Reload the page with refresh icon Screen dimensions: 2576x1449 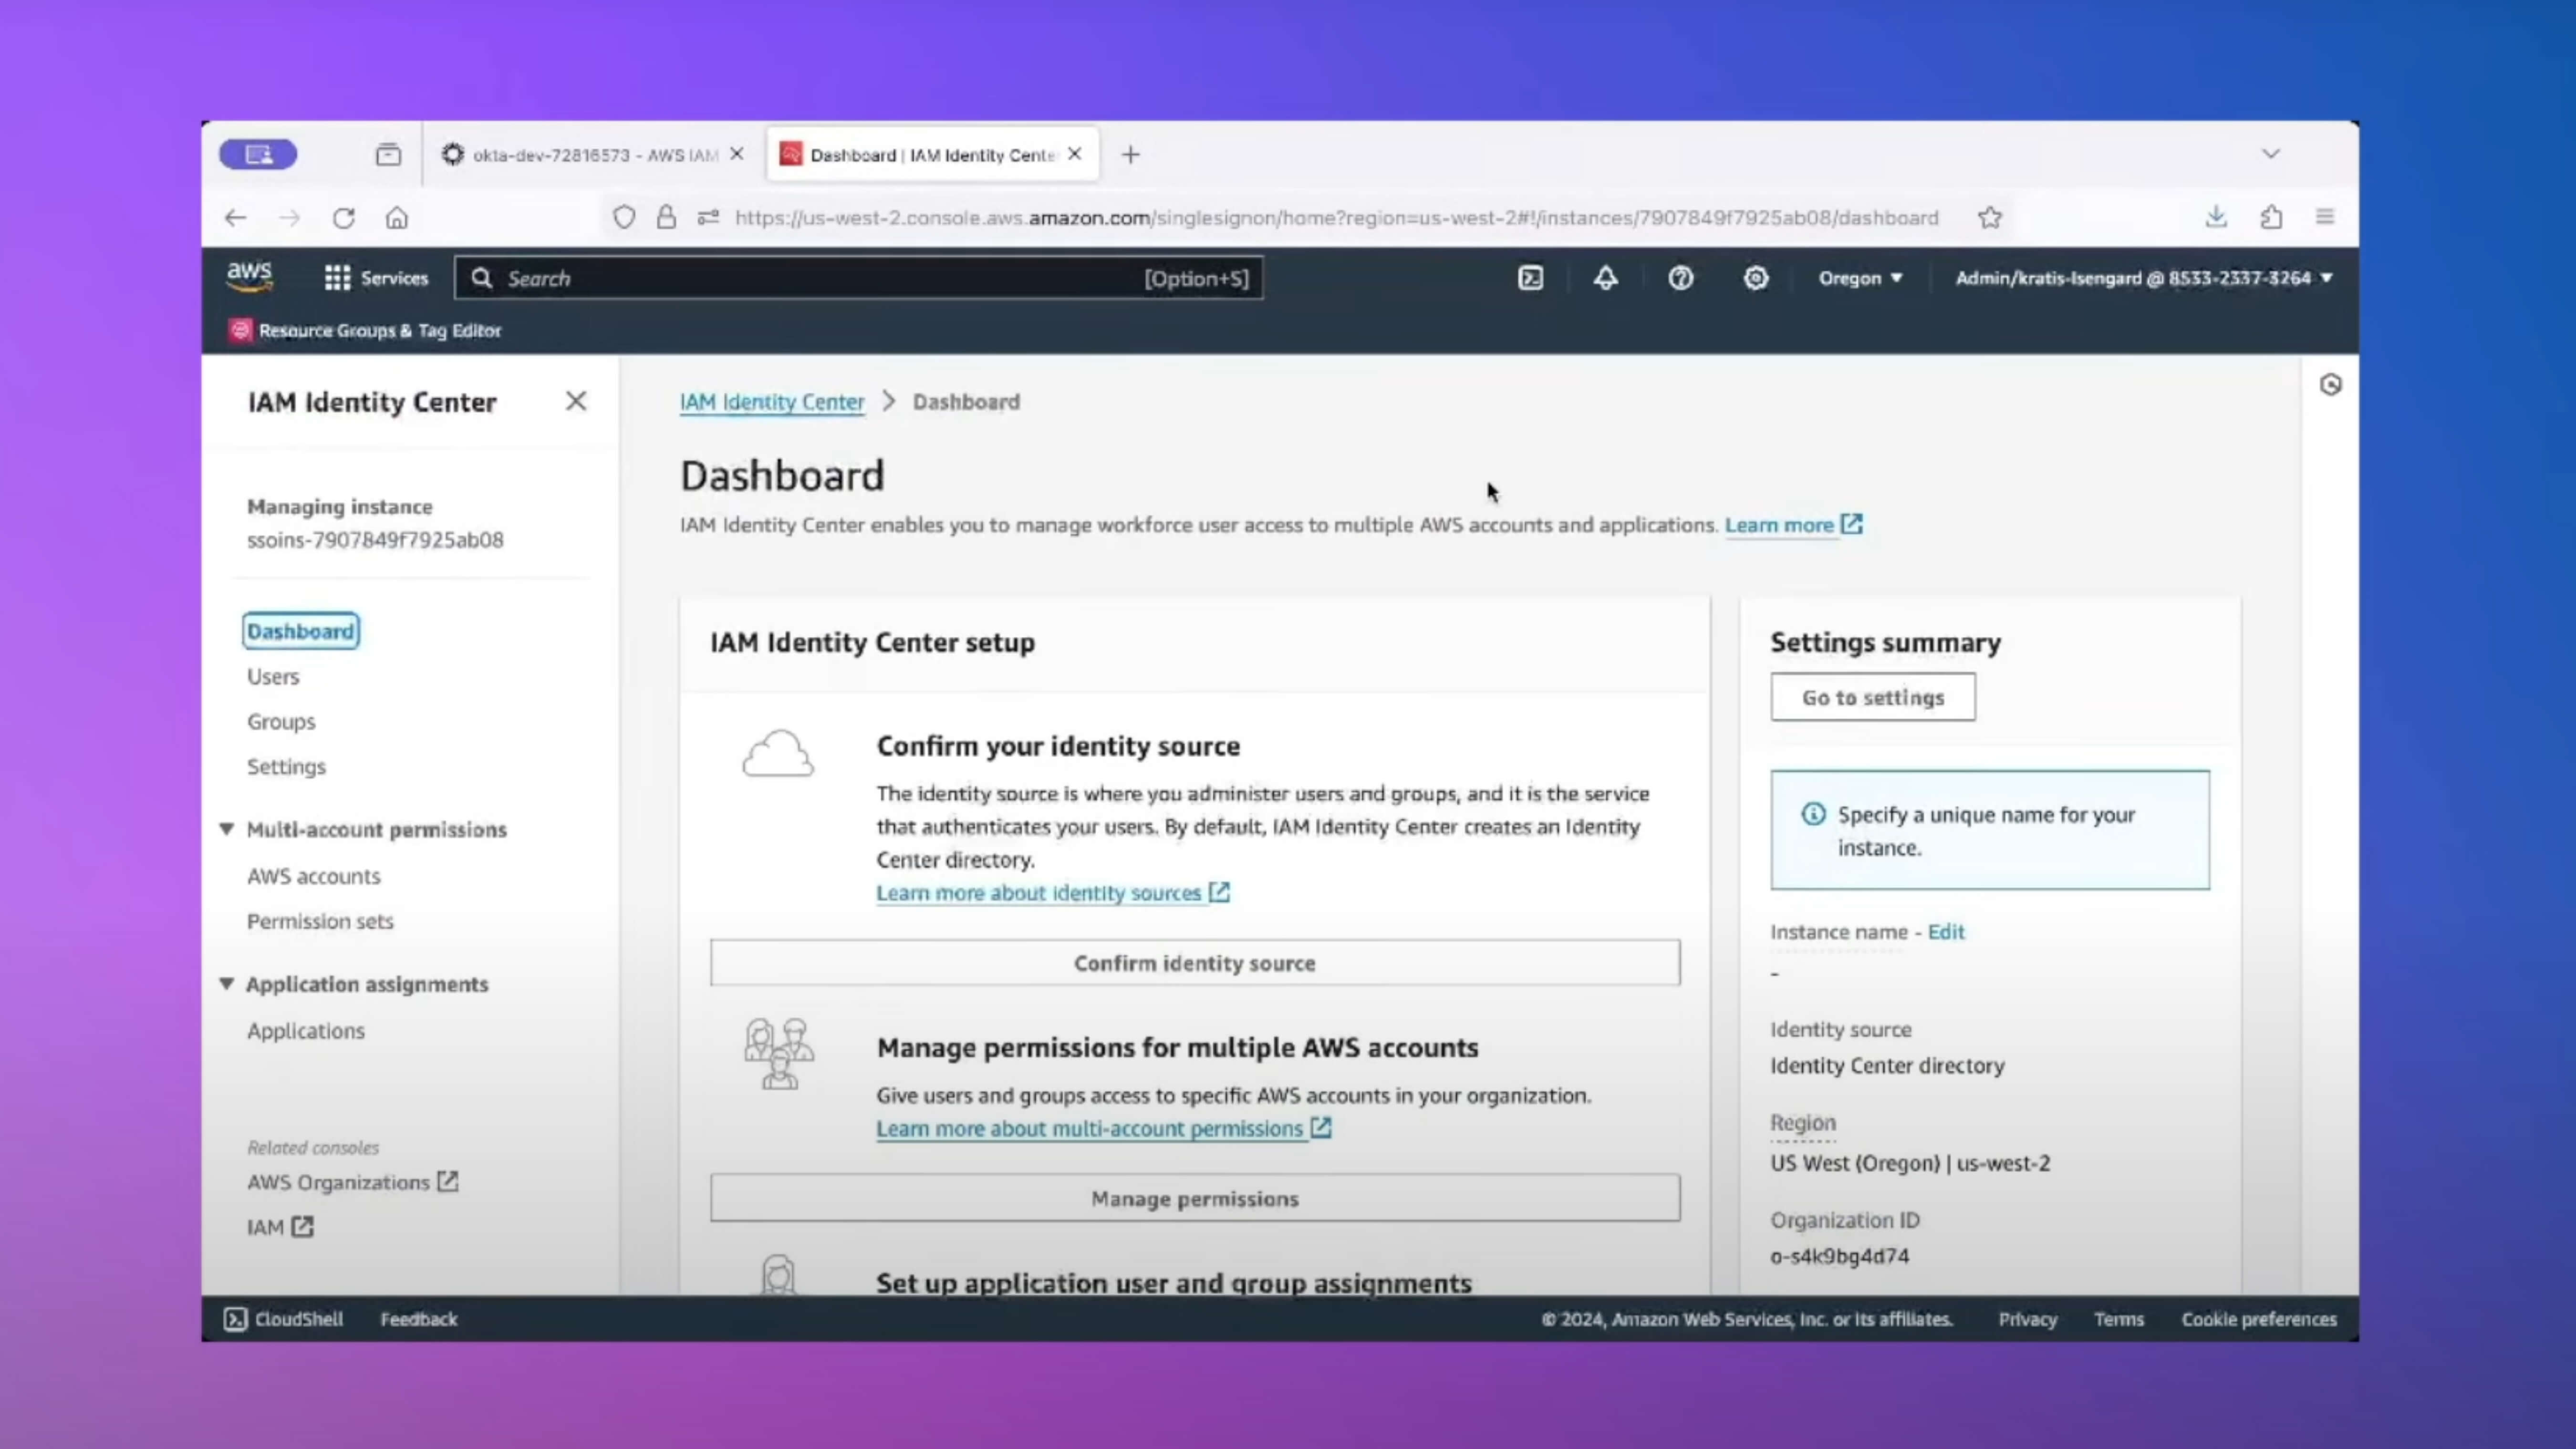tap(343, 217)
